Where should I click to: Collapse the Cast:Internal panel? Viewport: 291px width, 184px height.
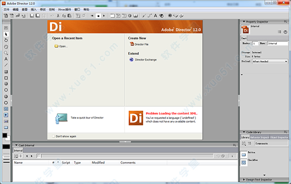coord(16,145)
